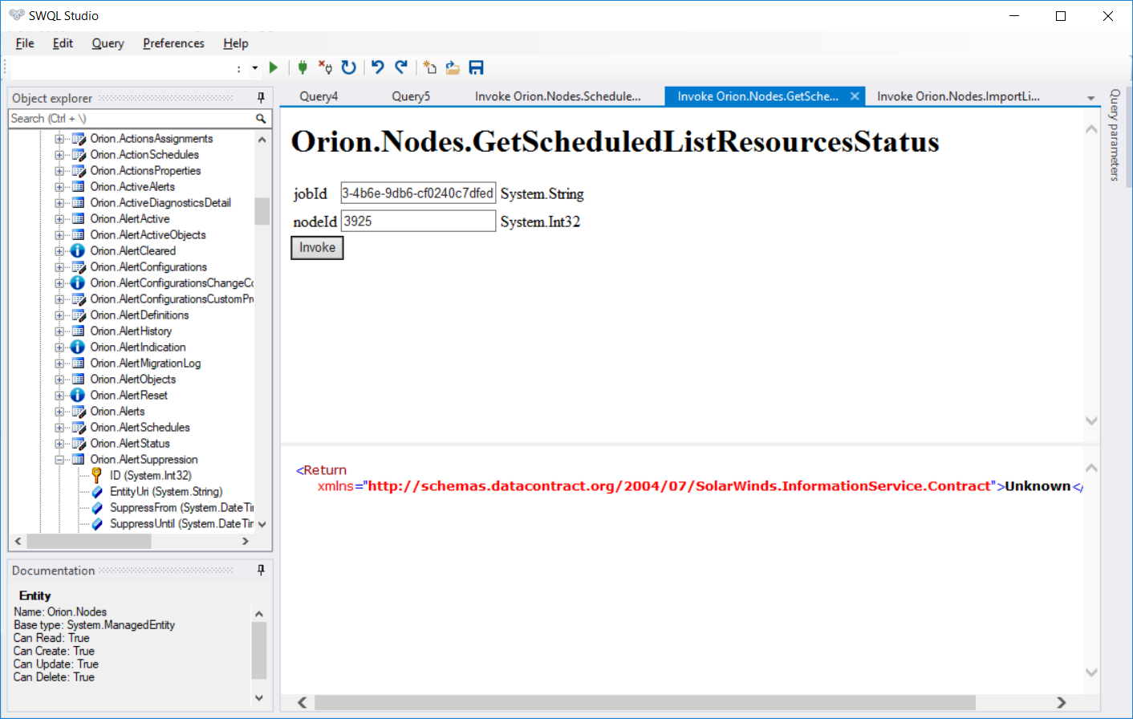The height and width of the screenshot is (719, 1133).
Task: Click the Search (Ctrl + \) input field
Action: click(x=131, y=119)
